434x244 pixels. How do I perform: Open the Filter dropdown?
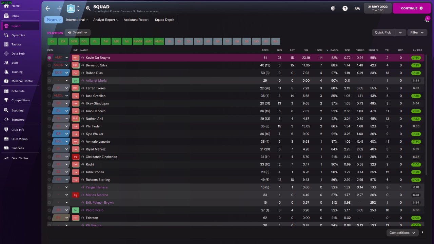pos(417,33)
